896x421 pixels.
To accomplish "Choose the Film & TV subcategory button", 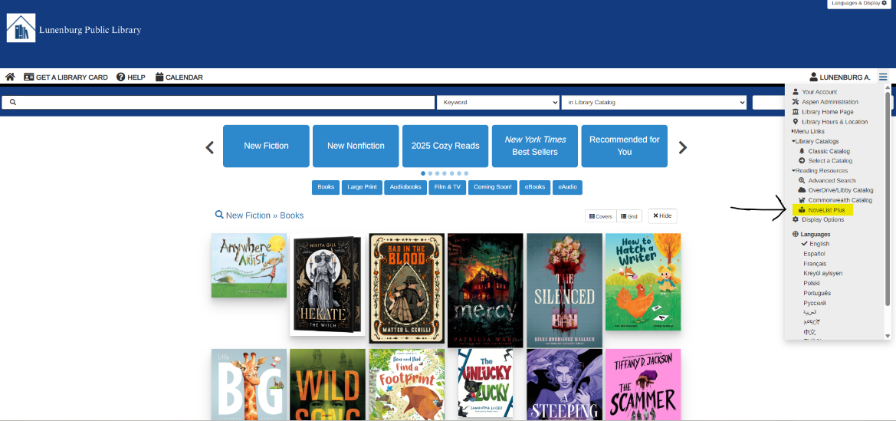I will click(x=448, y=187).
